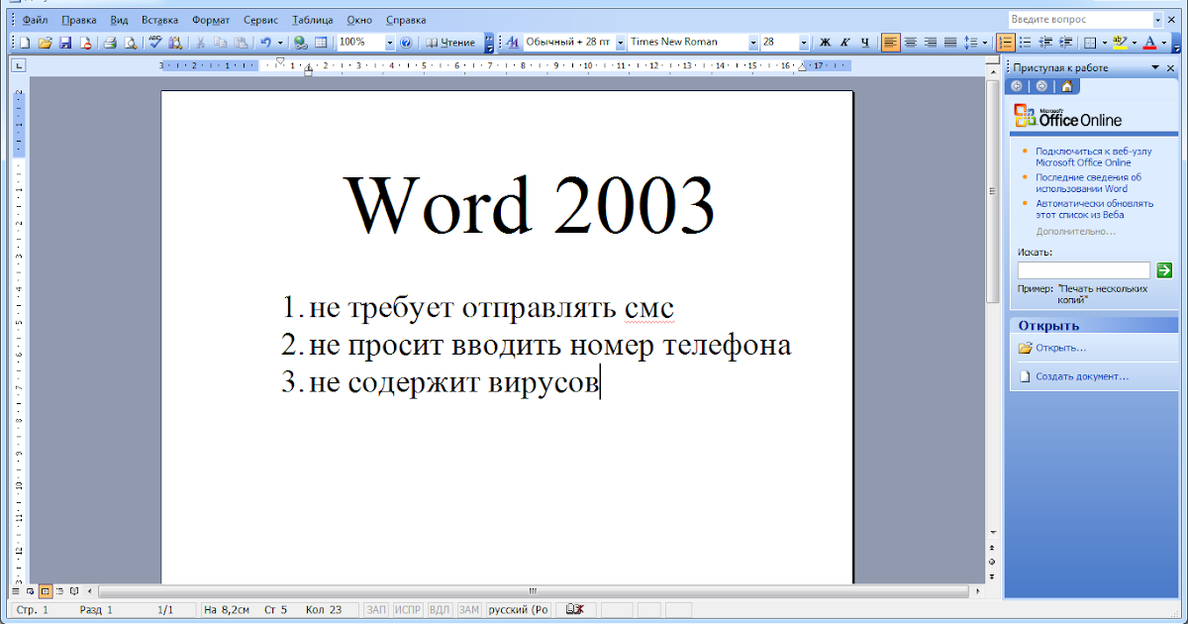Open the highlight color dropdown arrow
This screenshot has width=1188, height=624.
click(1134, 43)
